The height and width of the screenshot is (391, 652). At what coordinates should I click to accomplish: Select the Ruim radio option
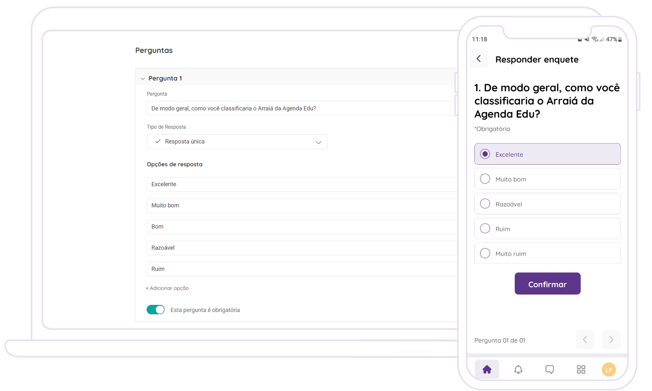tap(547, 229)
